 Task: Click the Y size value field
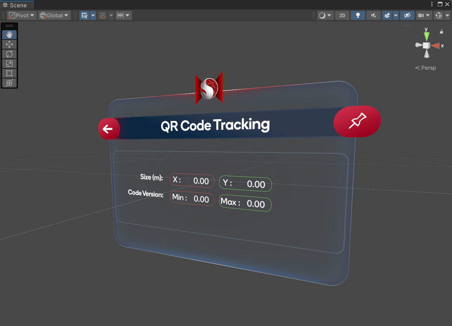[x=245, y=183]
